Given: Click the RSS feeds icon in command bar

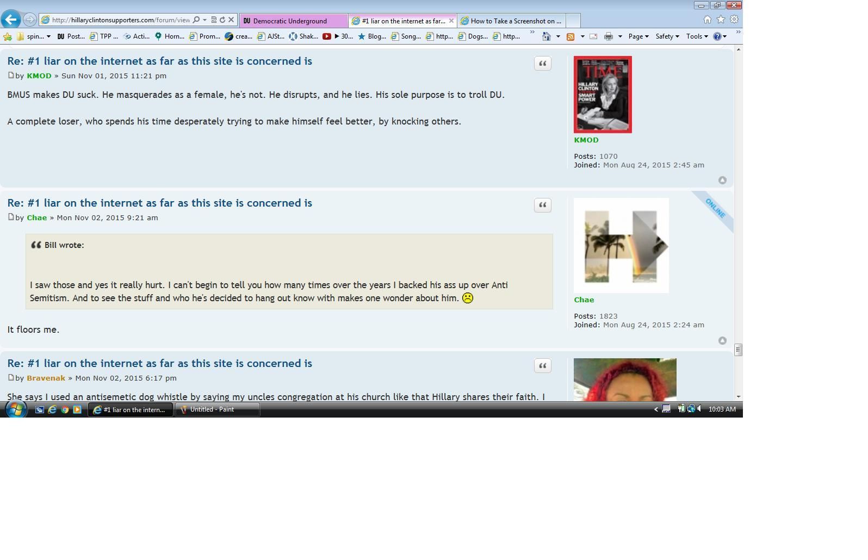Looking at the screenshot, I should click(571, 36).
